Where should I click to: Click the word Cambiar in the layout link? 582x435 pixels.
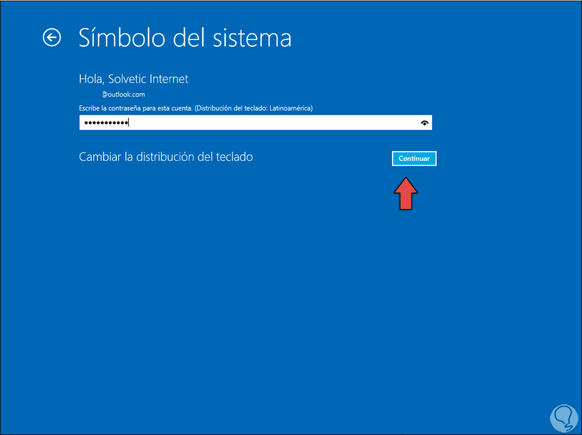[x=100, y=157]
